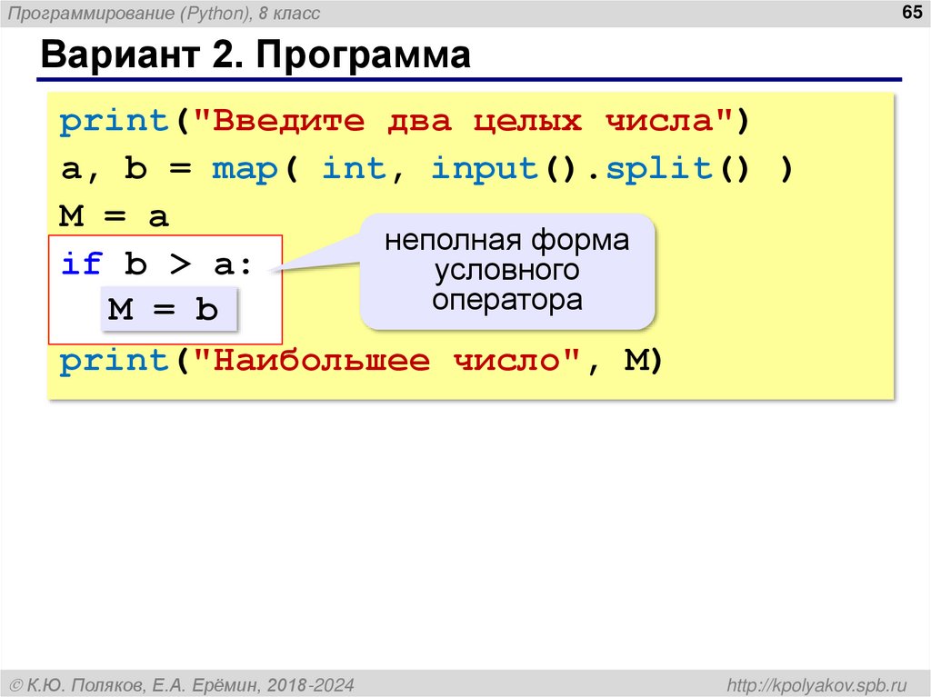Click the int keyword in line two
The height and width of the screenshot is (697, 931).
(355, 168)
